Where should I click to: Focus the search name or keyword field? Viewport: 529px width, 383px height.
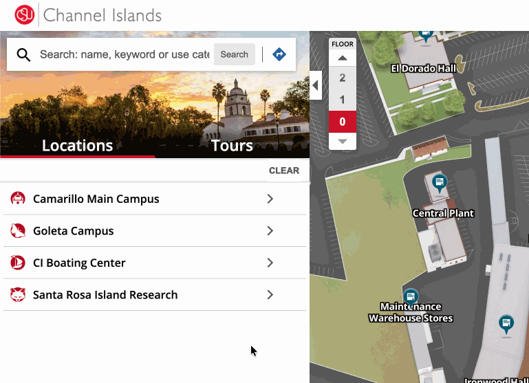(124, 54)
